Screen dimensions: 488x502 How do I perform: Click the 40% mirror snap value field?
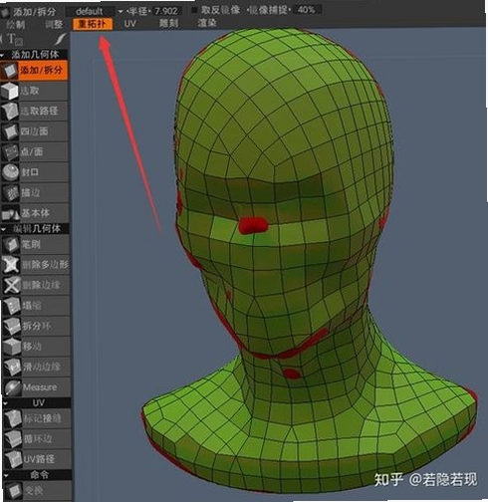pyautogui.click(x=307, y=10)
